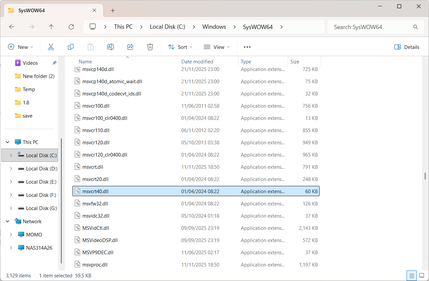Share the selected file

(x=130, y=47)
